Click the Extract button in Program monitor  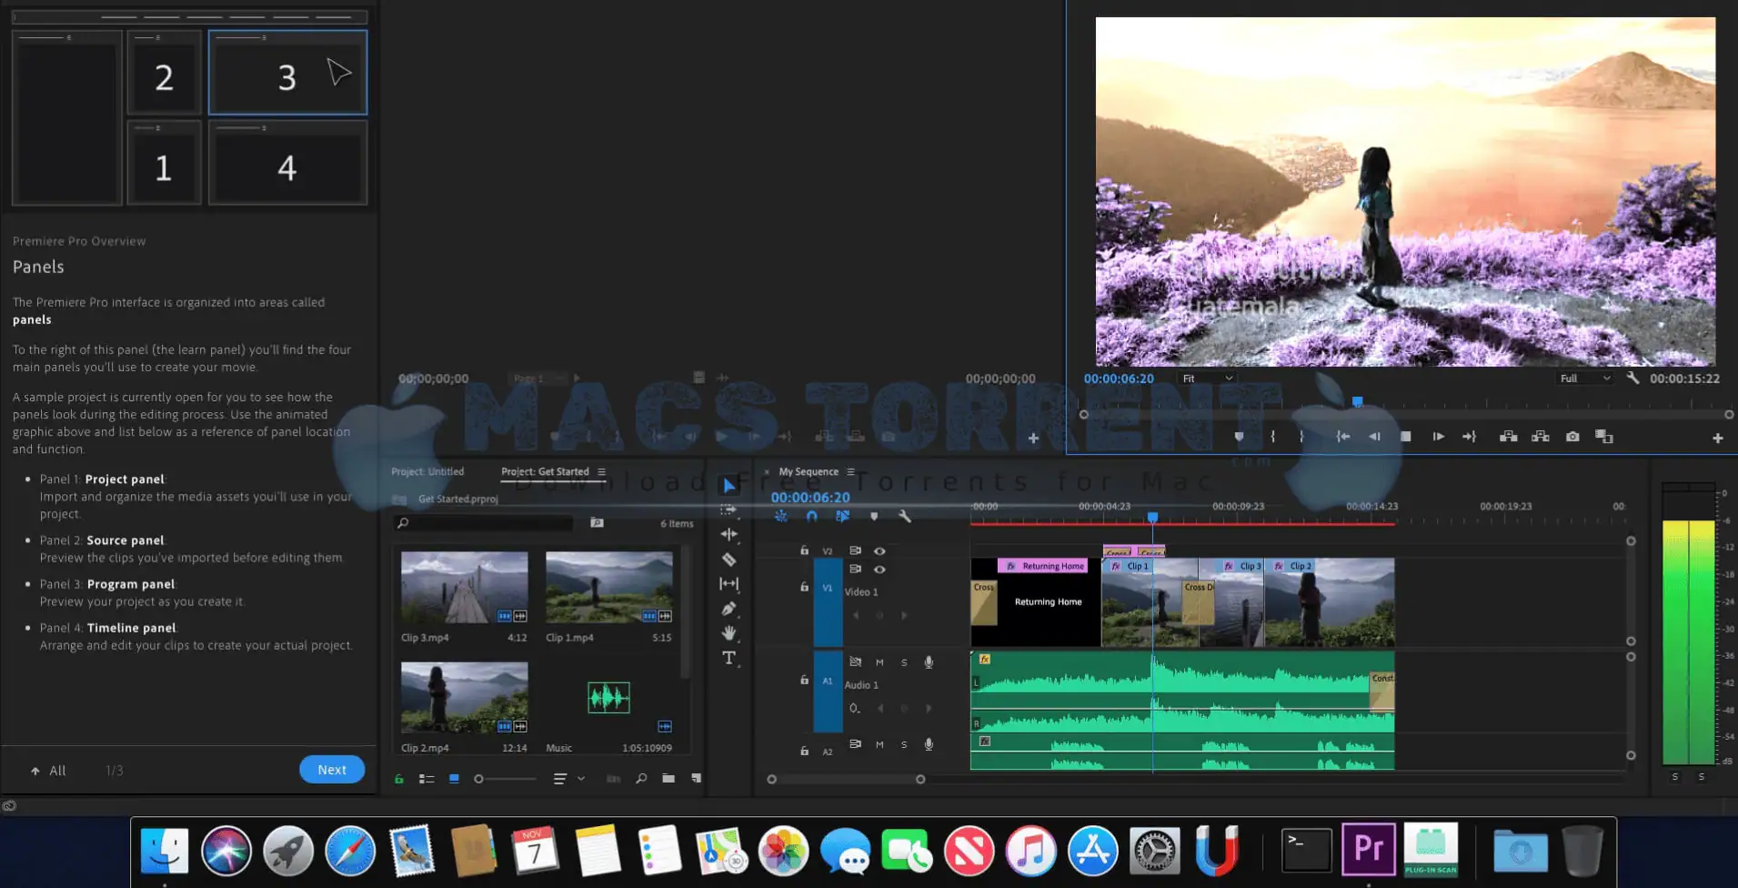[1540, 437]
